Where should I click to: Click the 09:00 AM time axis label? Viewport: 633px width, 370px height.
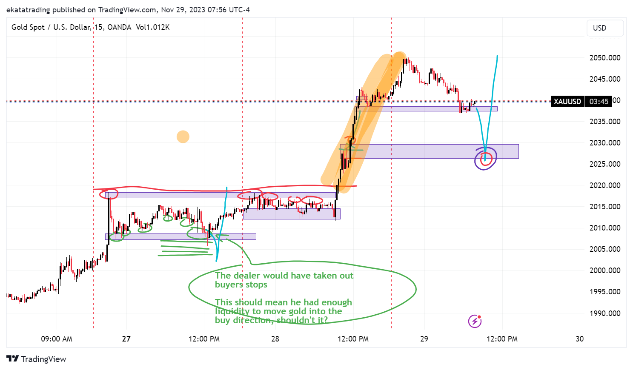coord(57,339)
